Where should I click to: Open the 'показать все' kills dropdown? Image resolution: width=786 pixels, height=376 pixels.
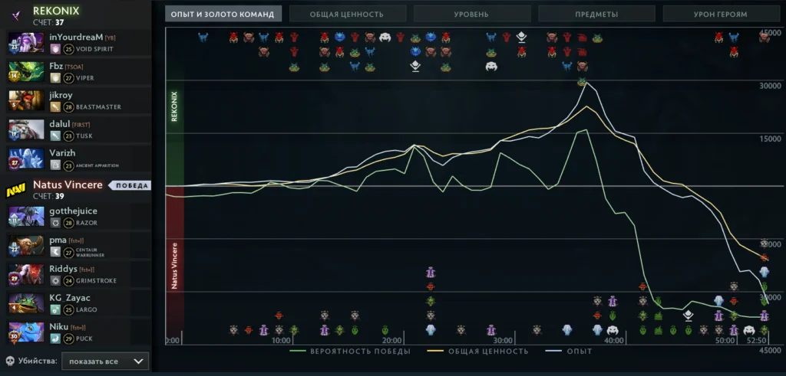pyautogui.click(x=105, y=361)
